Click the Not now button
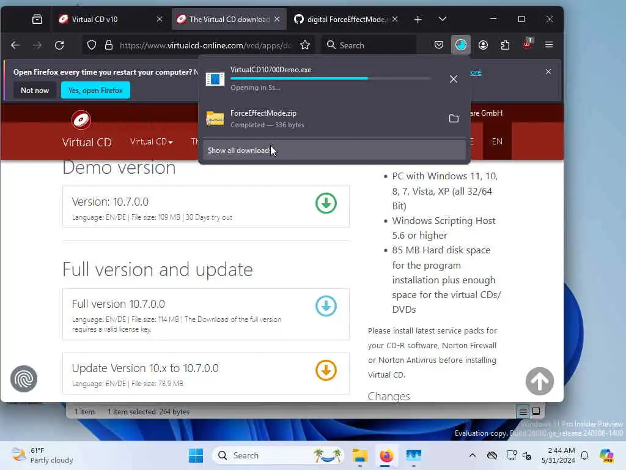The width and height of the screenshot is (626, 470). tap(35, 91)
